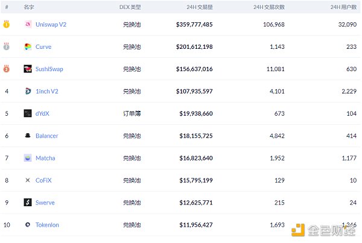Select the volume $11,956,427
The height and width of the screenshot is (243, 362).
(x=196, y=225)
